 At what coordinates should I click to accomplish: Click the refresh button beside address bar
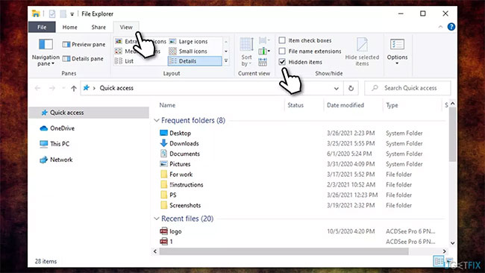[x=351, y=88]
